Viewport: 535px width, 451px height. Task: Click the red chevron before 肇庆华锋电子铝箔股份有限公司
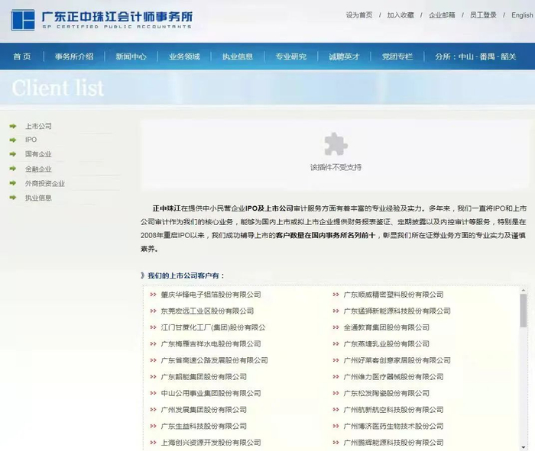pos(153,295)
